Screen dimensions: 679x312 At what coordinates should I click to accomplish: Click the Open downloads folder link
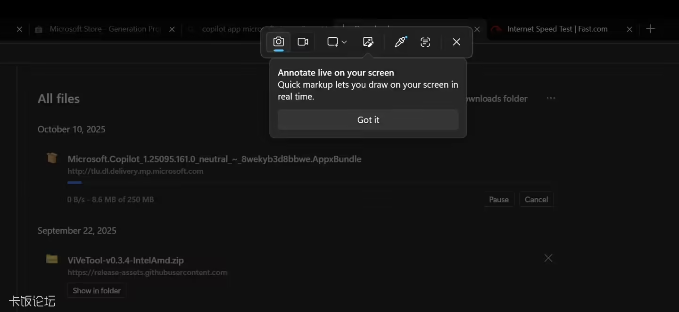[x=495, y=99]
